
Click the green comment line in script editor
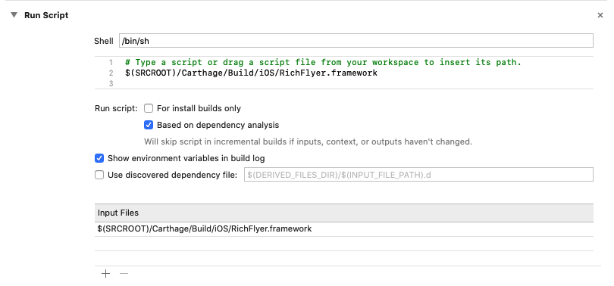pos(323,62)
